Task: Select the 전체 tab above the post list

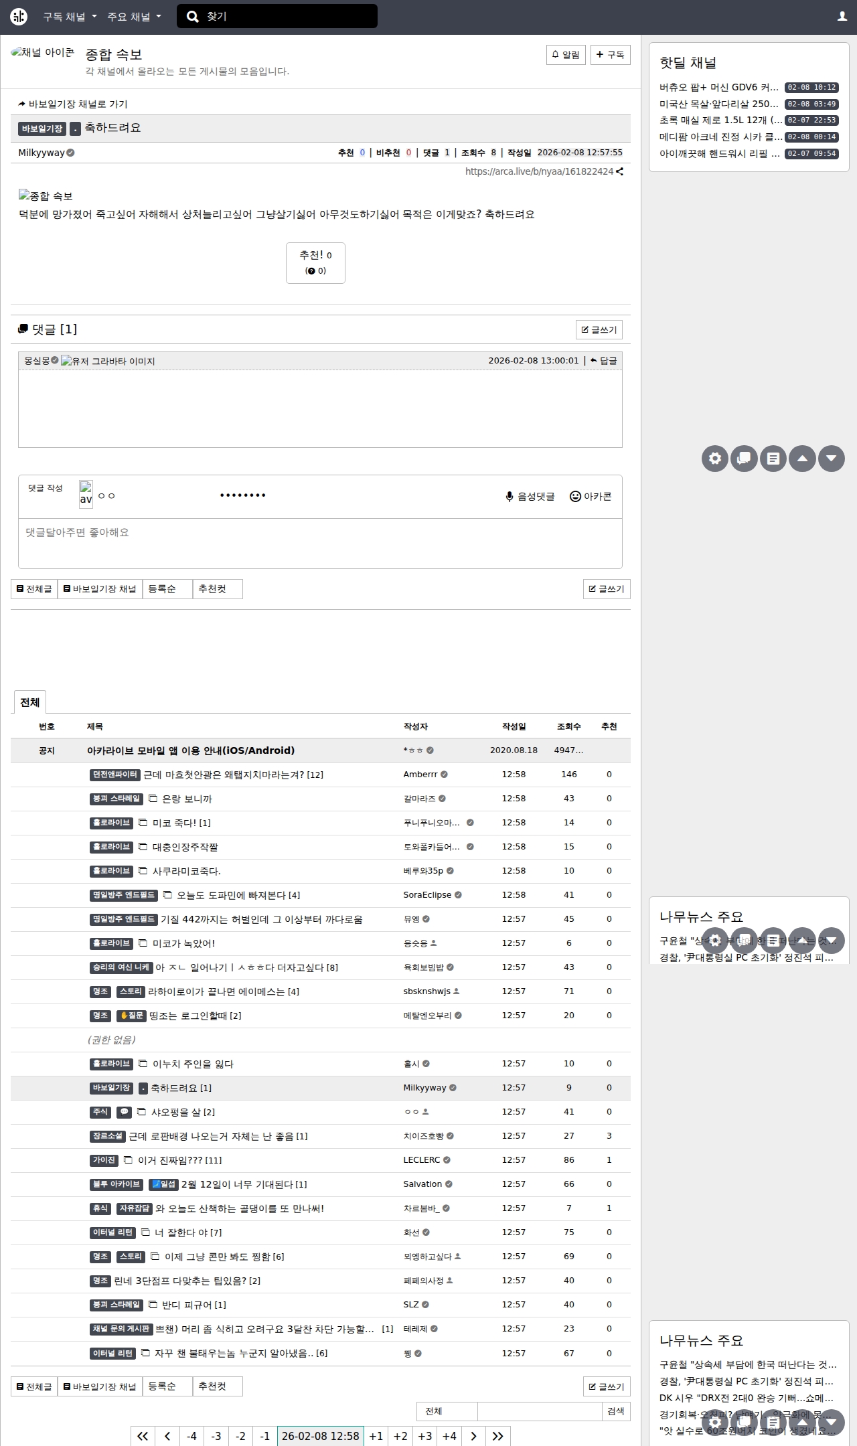Action: pyautogui.click(x=30, y=702)
